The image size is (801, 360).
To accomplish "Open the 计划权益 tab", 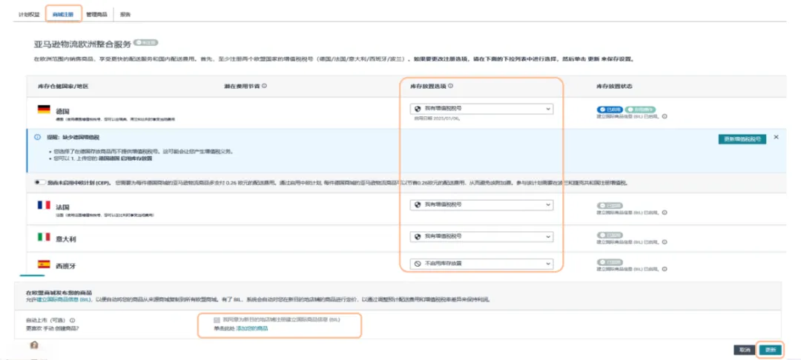I will point(29,14).
